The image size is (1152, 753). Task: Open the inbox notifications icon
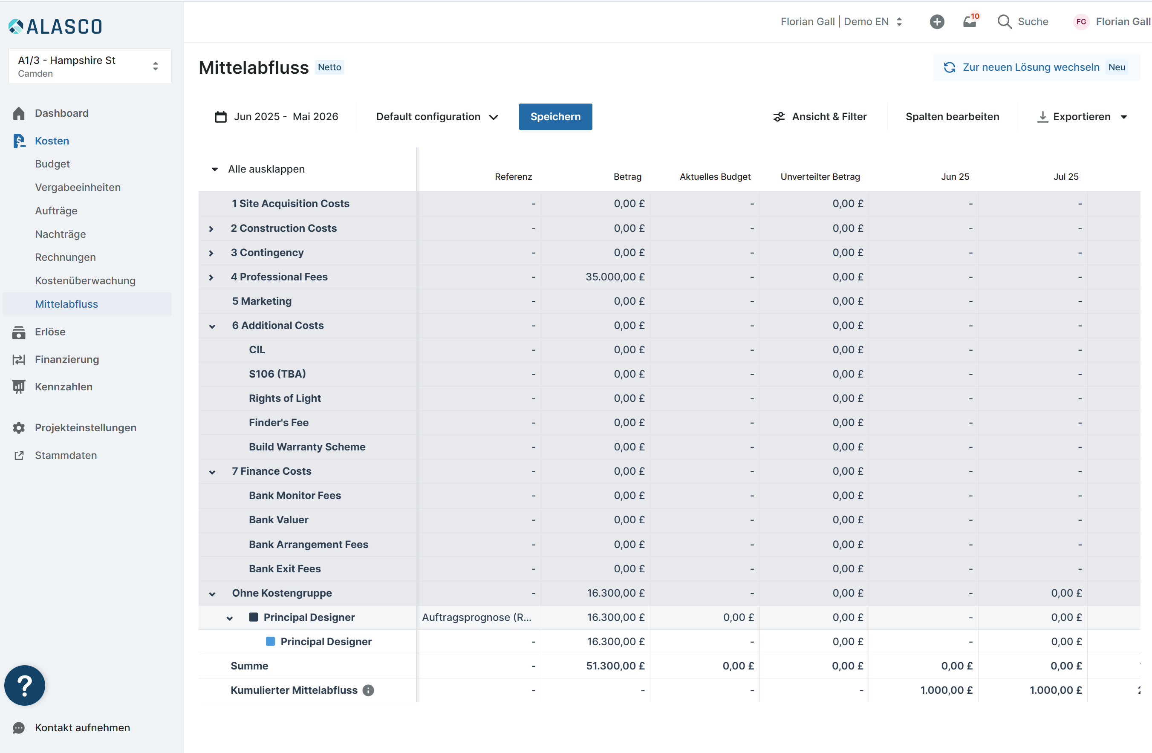970,22
